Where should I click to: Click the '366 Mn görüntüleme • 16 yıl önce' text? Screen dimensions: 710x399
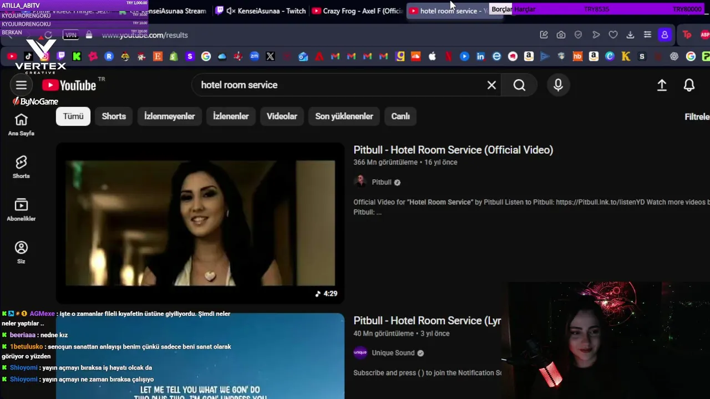[405, 162]
